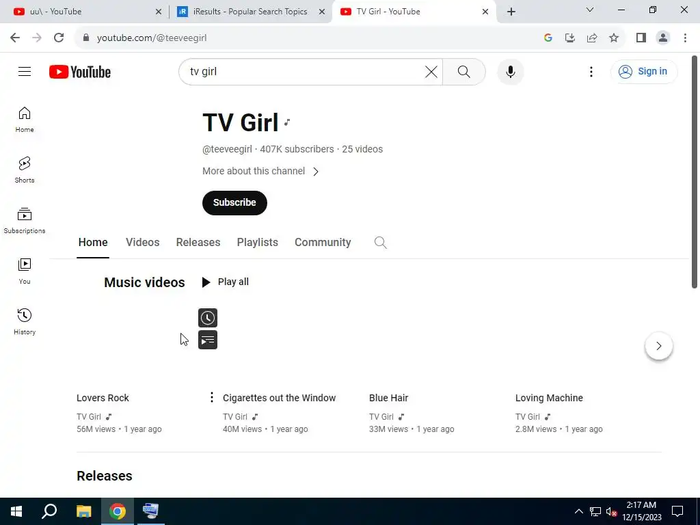
Task: Open the Lovers Rock video options menu
Action: (x=212, y=397)
